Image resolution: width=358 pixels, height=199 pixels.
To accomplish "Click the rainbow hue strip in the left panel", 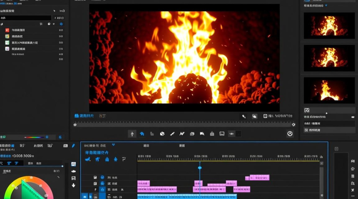I will point(34,137).
